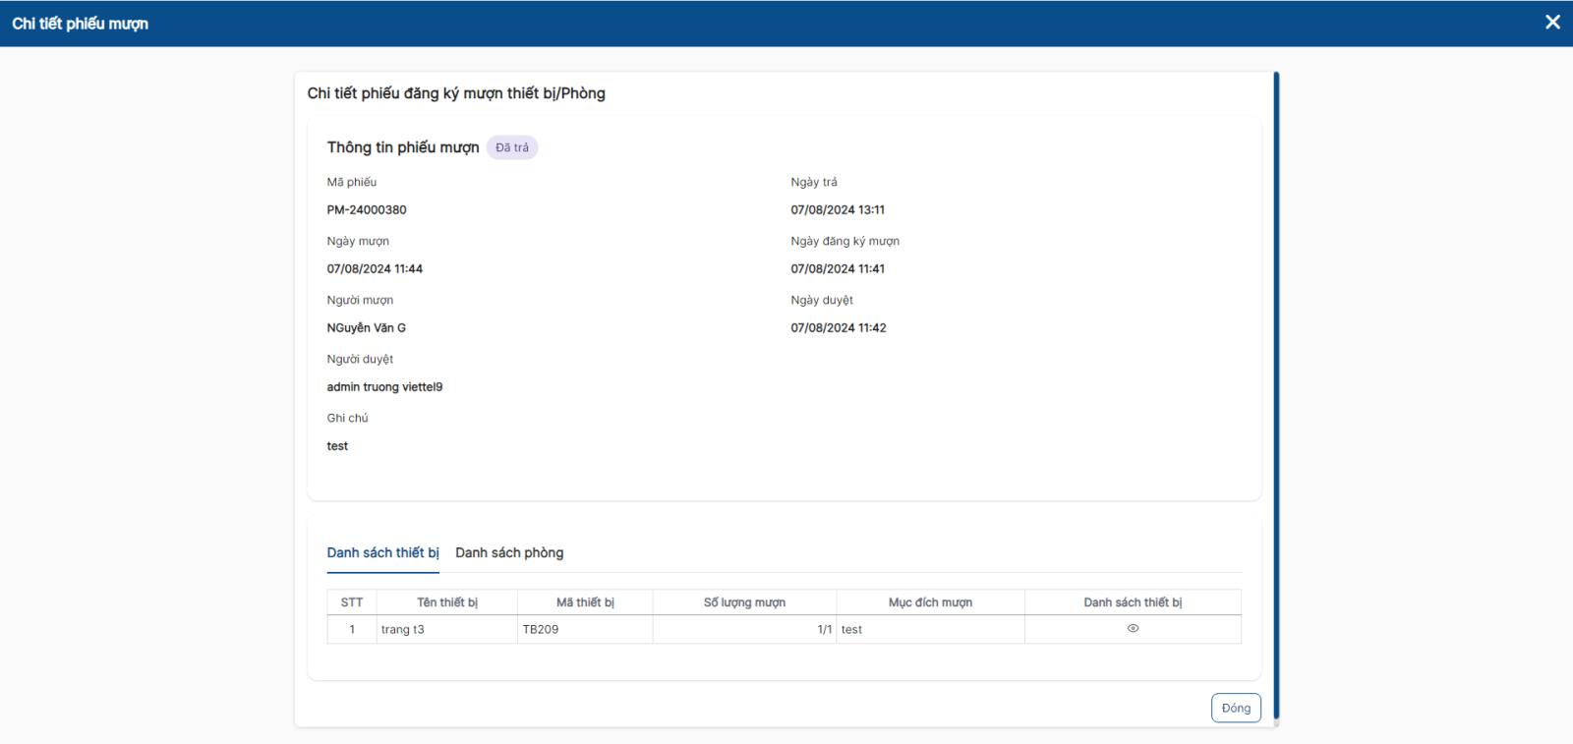Close the Chi tiết phiếu mượn dialog
The image size is (1573, 744).
1552,22
